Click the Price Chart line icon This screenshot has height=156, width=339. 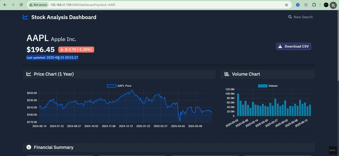point(29,74)
